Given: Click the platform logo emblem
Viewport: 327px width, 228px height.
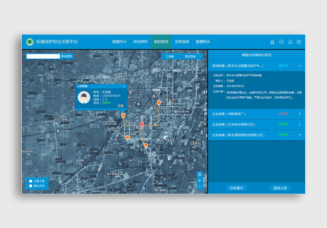Looking at the screenshot, I should point(30,42).
